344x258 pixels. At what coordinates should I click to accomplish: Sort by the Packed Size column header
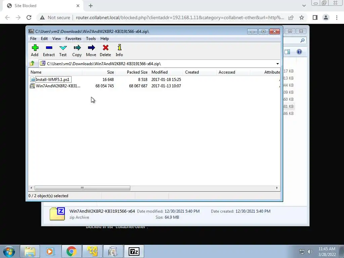pyautogui.click(x=133, y=72)
